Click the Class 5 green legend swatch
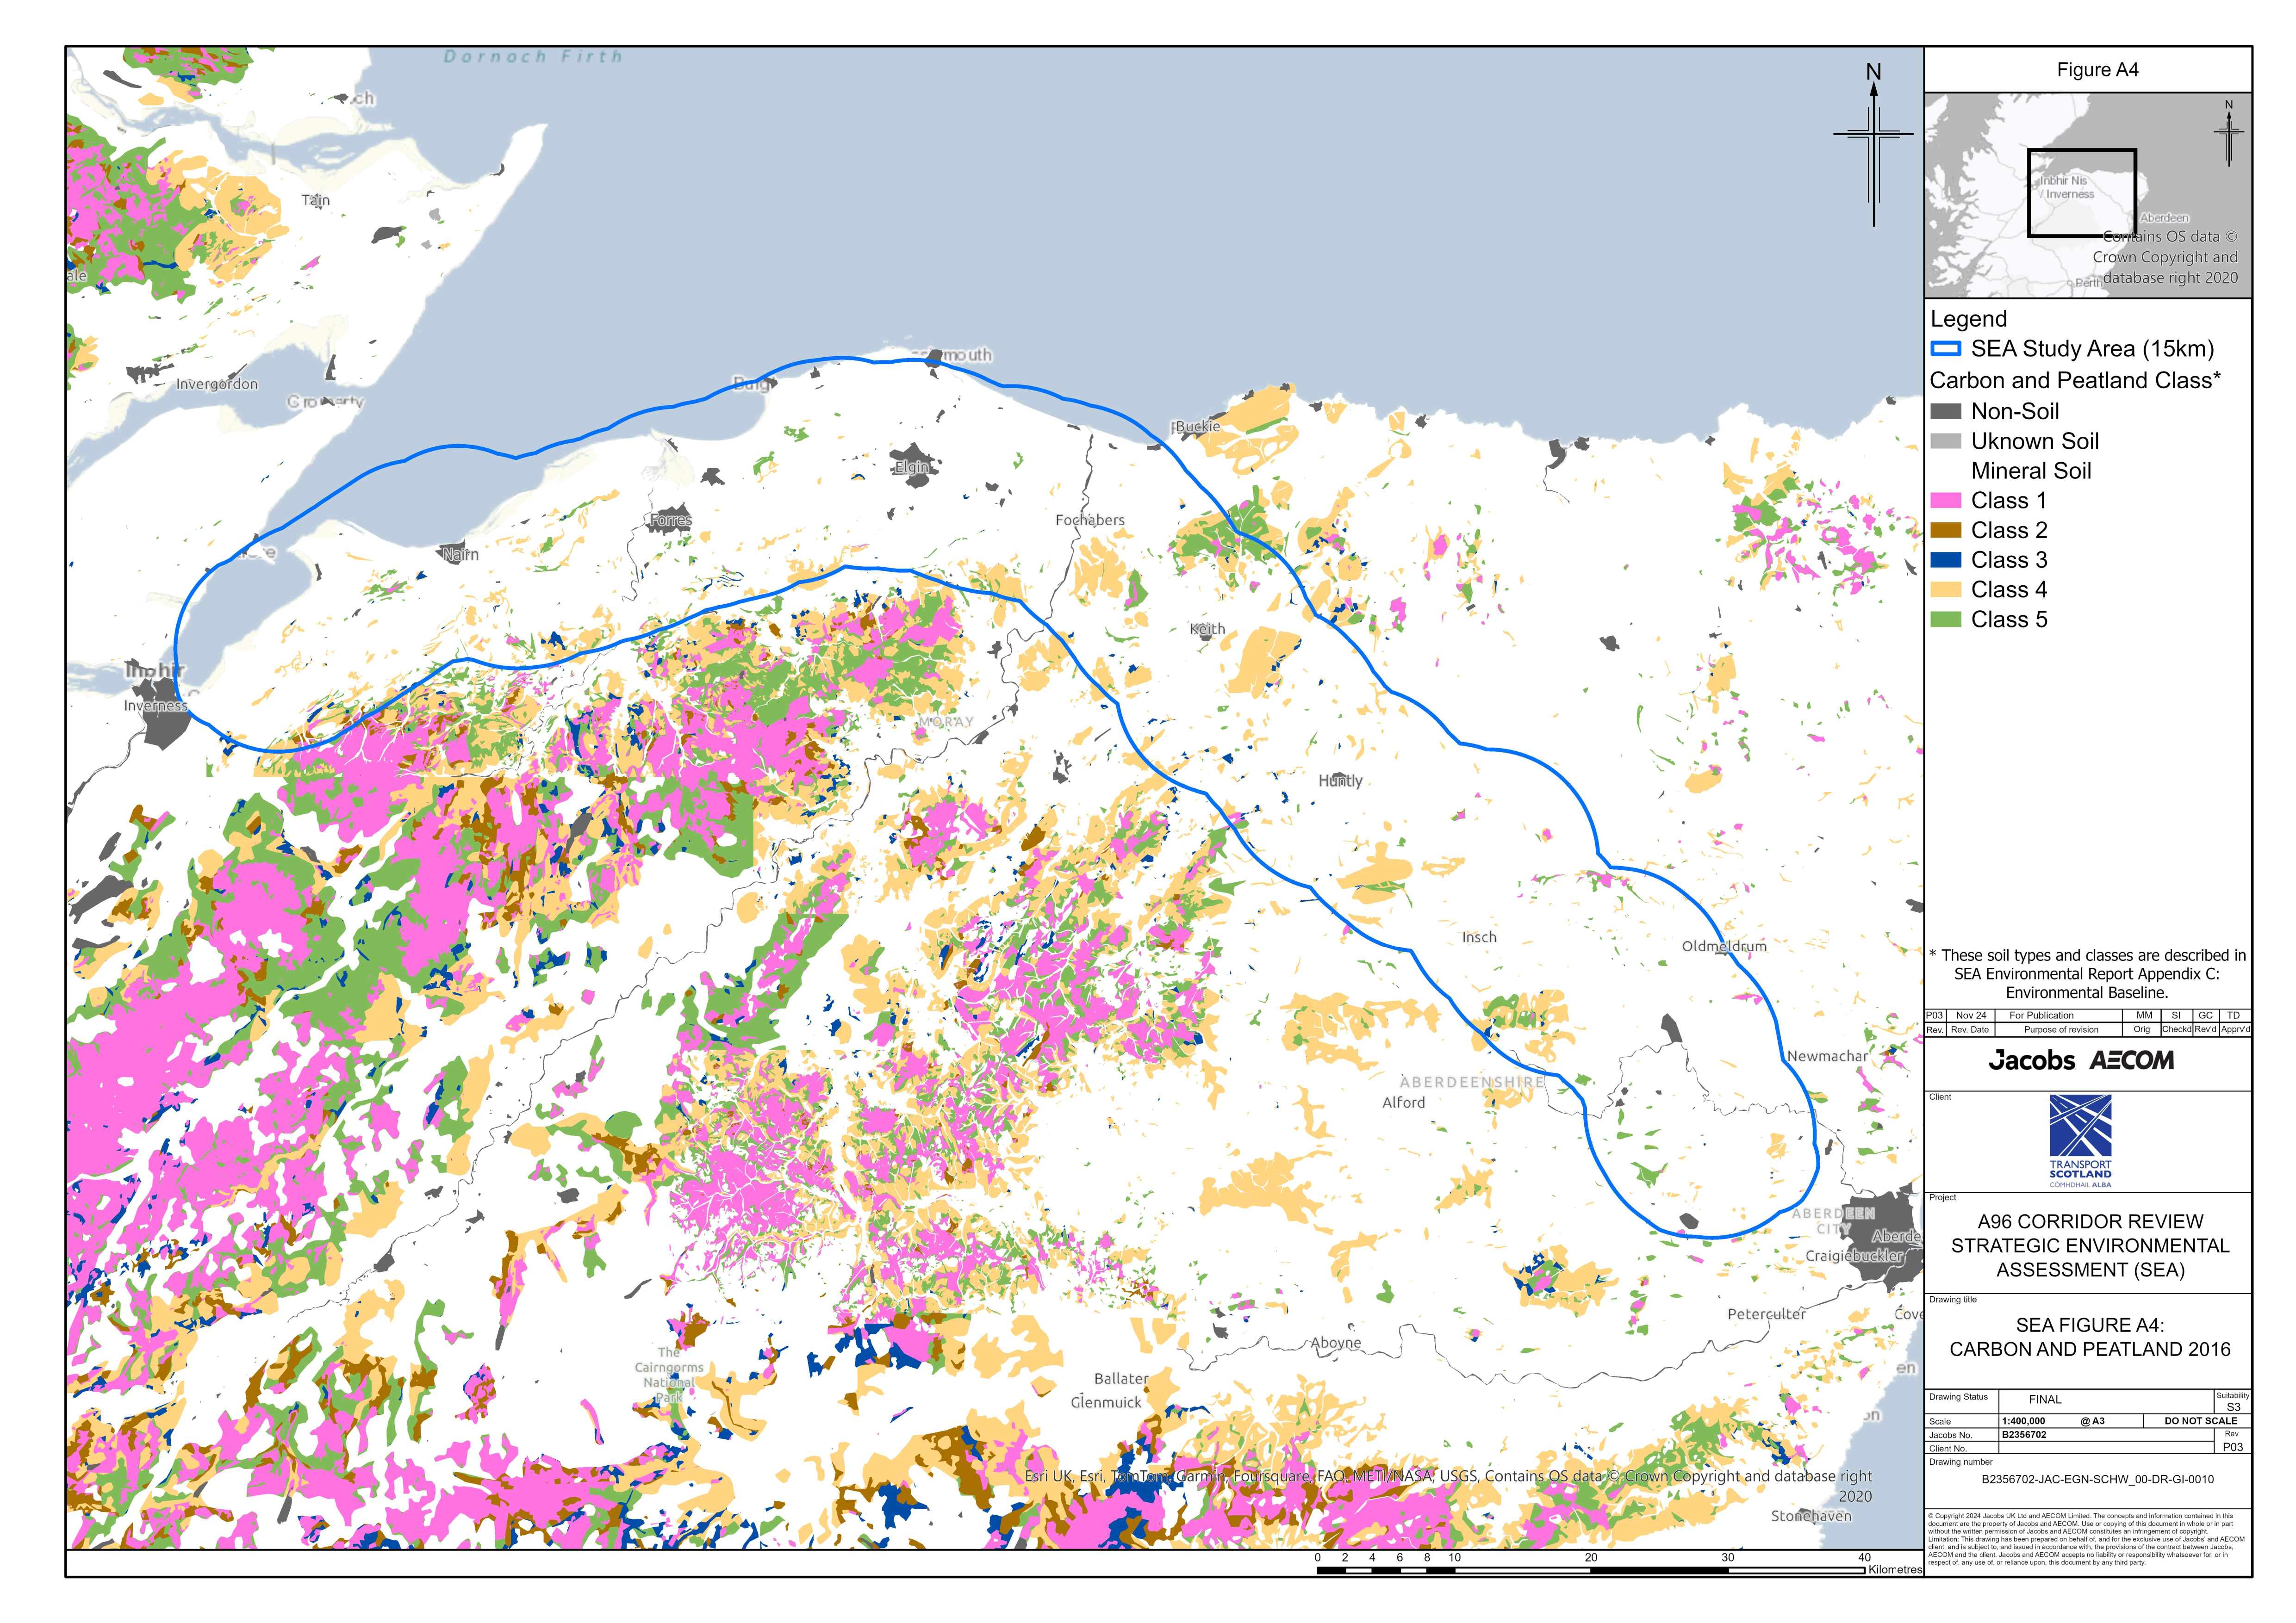 coord(1945,619)
